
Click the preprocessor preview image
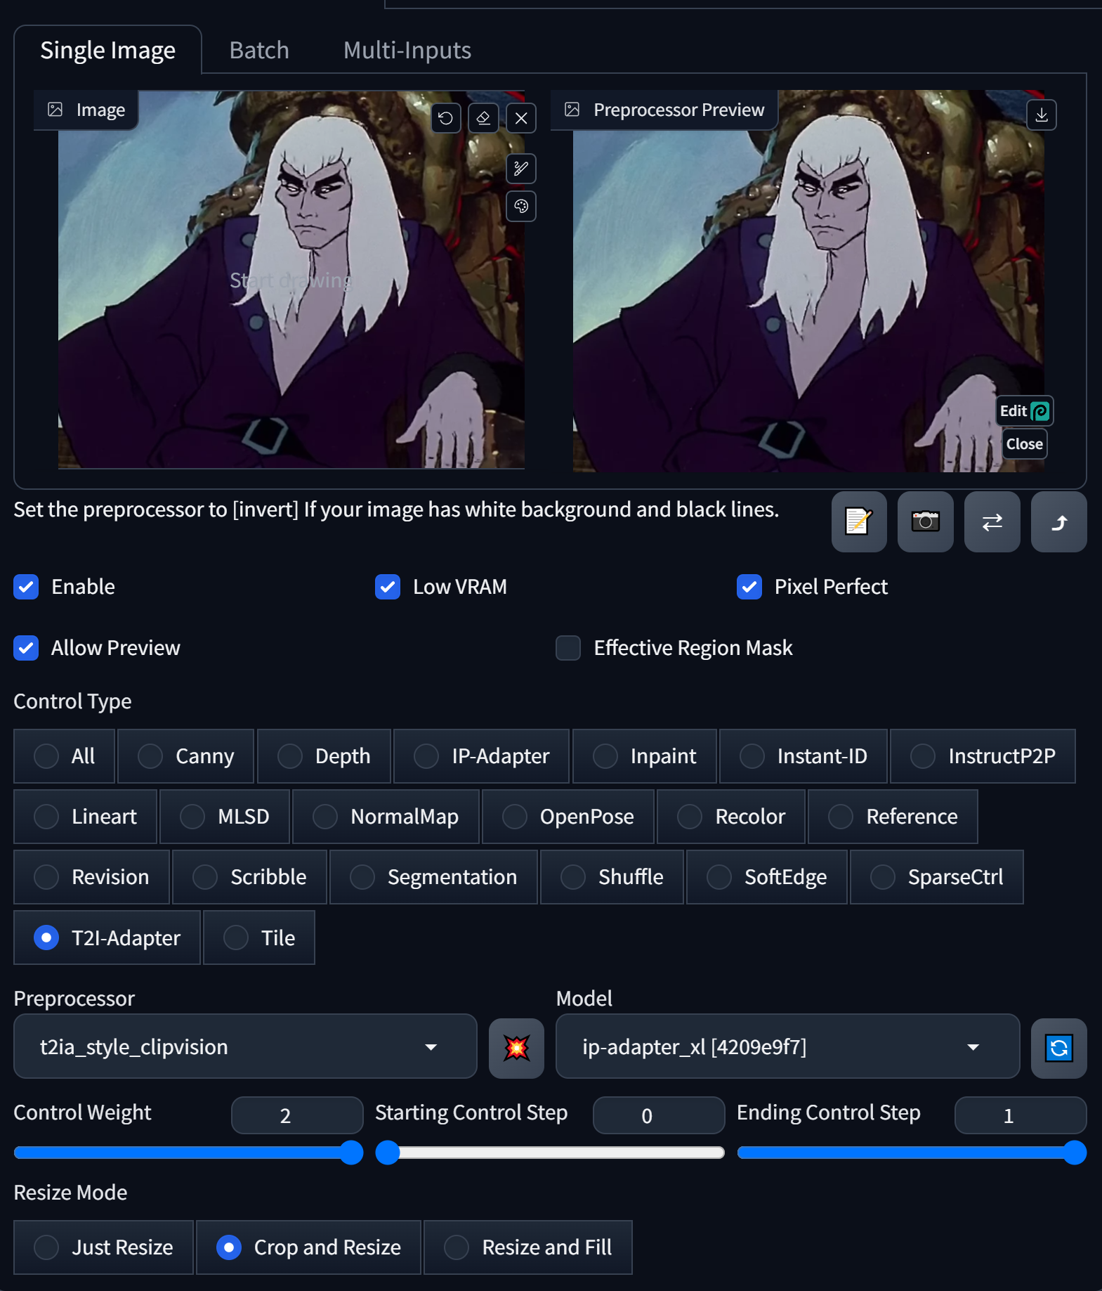[808, 281]
